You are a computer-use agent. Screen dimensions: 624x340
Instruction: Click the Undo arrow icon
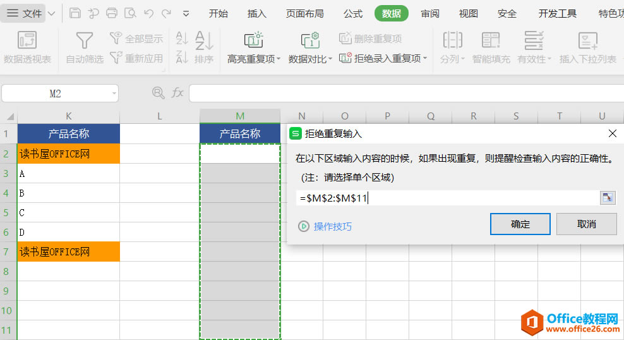(x=149, y=13)
